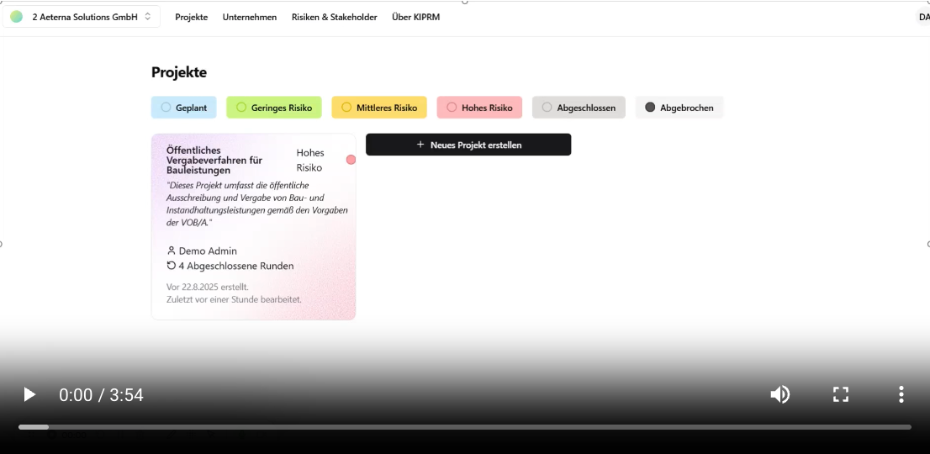The height and width of the screenshot is (454, 930).
Task: Click the completed rounds refresh icon
Action: [172, 266]
